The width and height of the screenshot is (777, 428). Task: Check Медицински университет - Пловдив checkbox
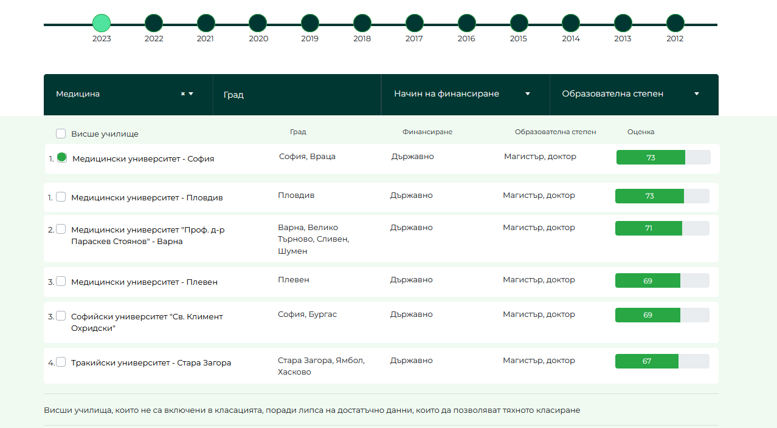61,197
